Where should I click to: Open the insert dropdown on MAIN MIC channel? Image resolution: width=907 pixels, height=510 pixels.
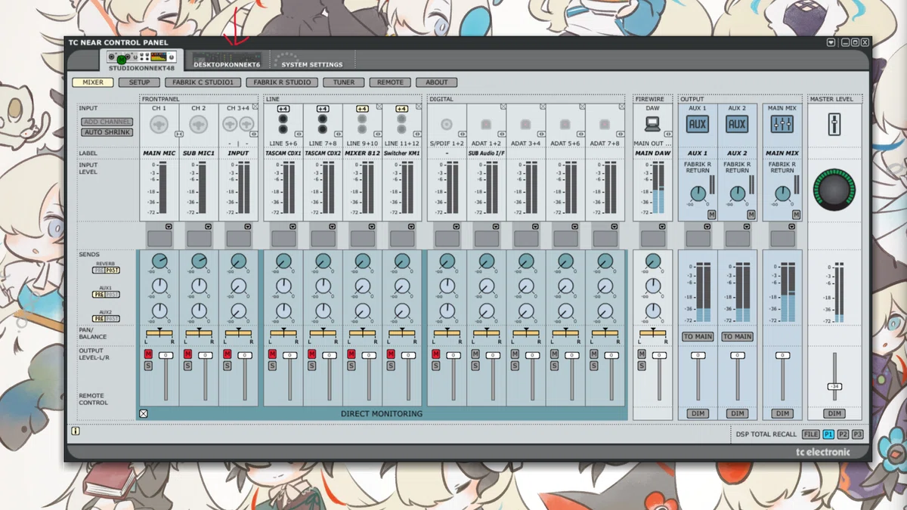169,227
